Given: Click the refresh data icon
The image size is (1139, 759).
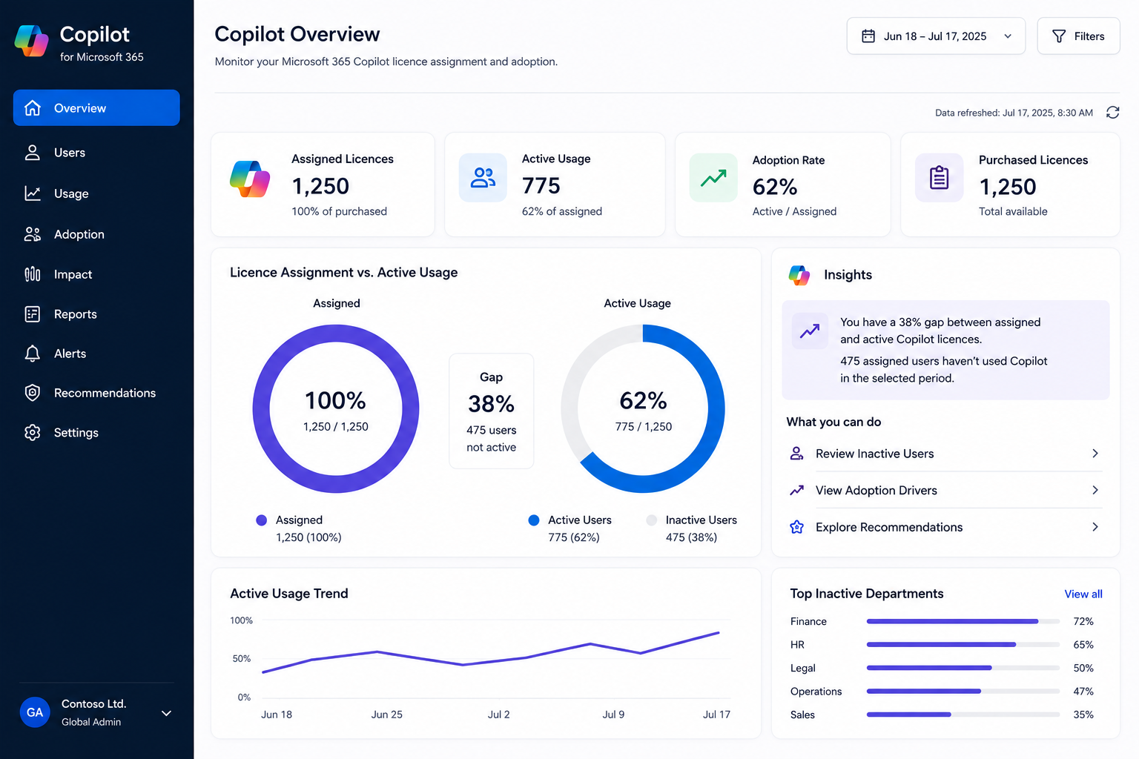Looking at the screenshot, I should click(1112, 113).
